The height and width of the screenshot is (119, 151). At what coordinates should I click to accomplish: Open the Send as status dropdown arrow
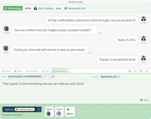tap(39, 109)
